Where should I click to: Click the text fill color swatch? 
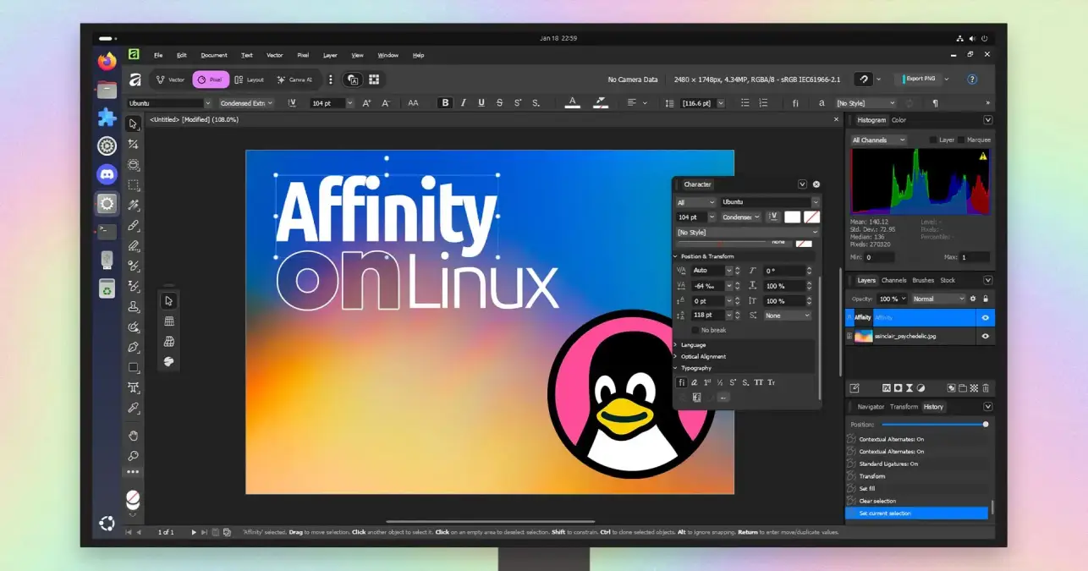click(573, 102)
